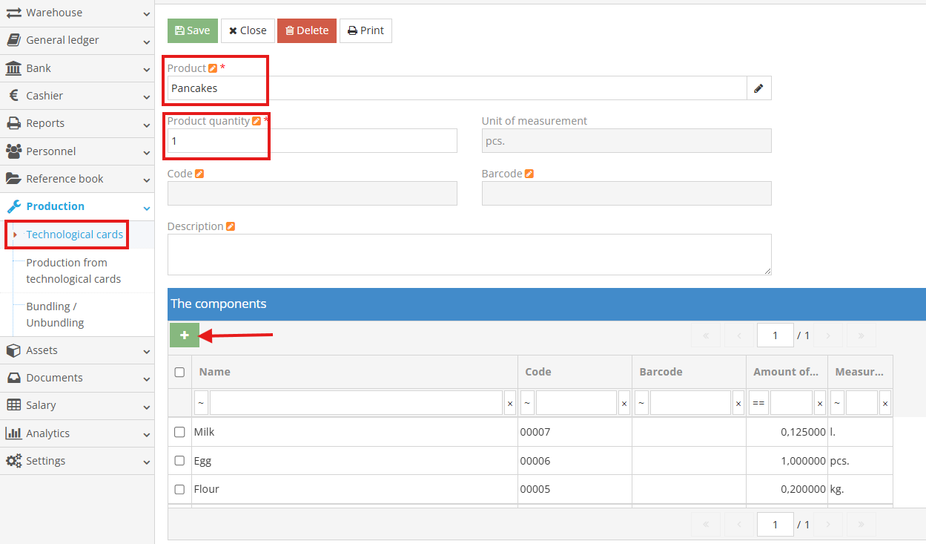
Task: Open the Bundling / Unbundling menu item
Action: coord(55,315)
